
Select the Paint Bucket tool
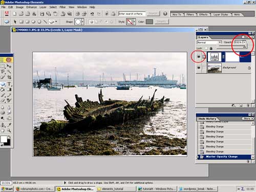[x=3, y=90]
